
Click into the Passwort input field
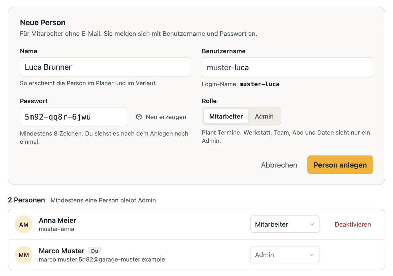[x=73, y=117]
